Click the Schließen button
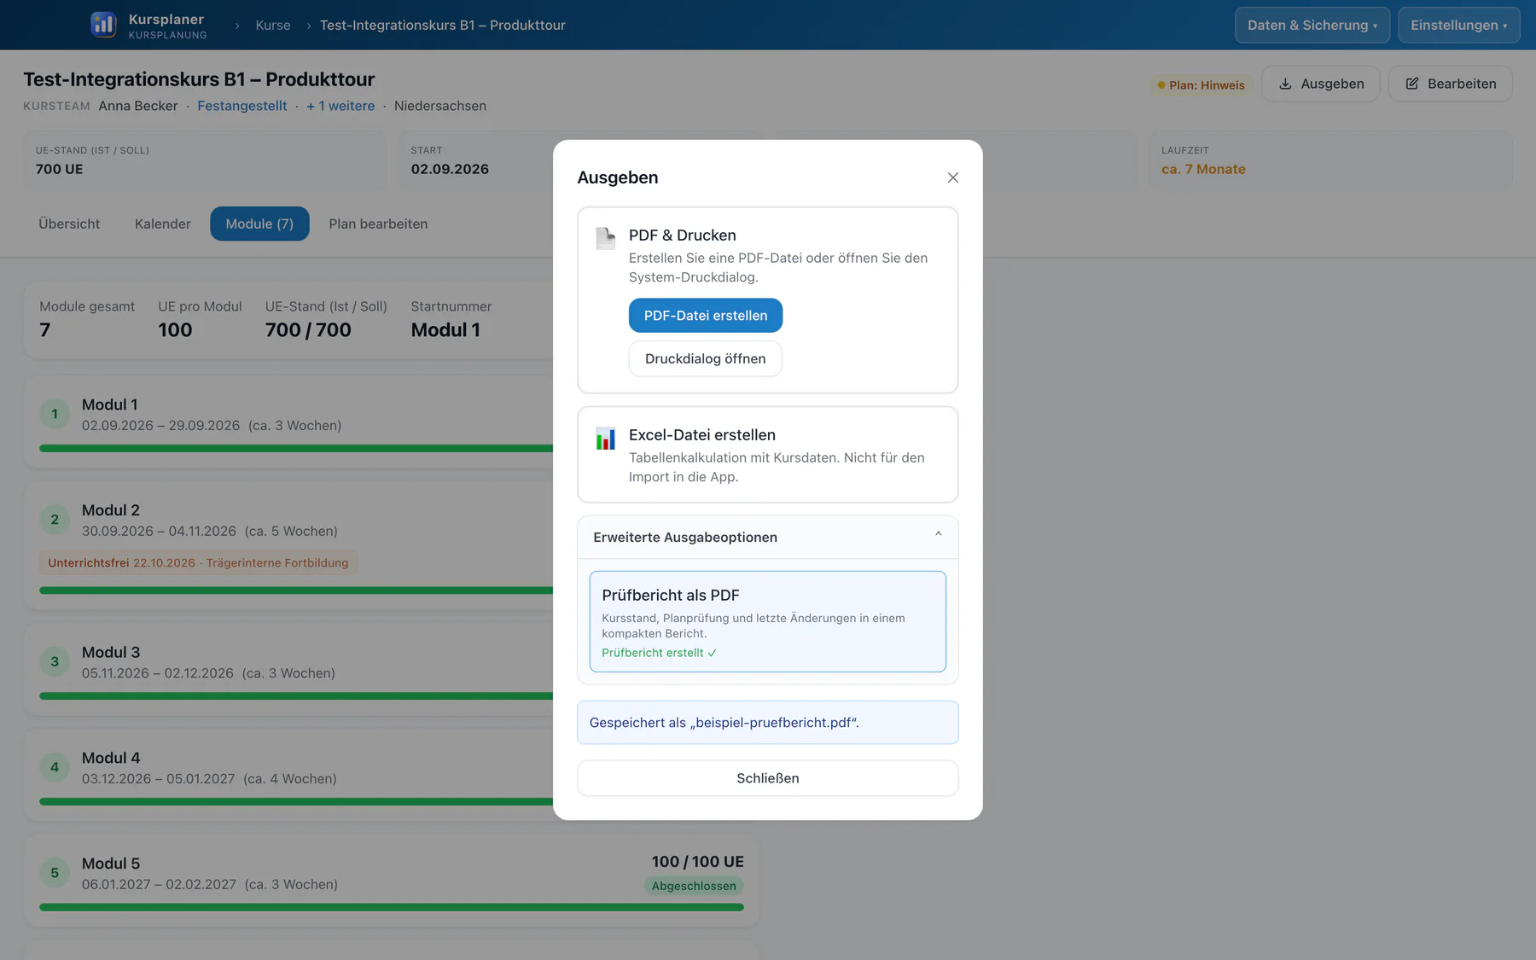The height and width of the screenshot is (960, 1536). [768, 778]
